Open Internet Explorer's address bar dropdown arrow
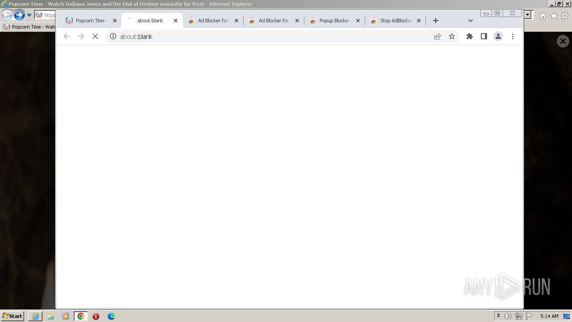The height and width of the screenshot is (322, 572). tap(528, 15)
